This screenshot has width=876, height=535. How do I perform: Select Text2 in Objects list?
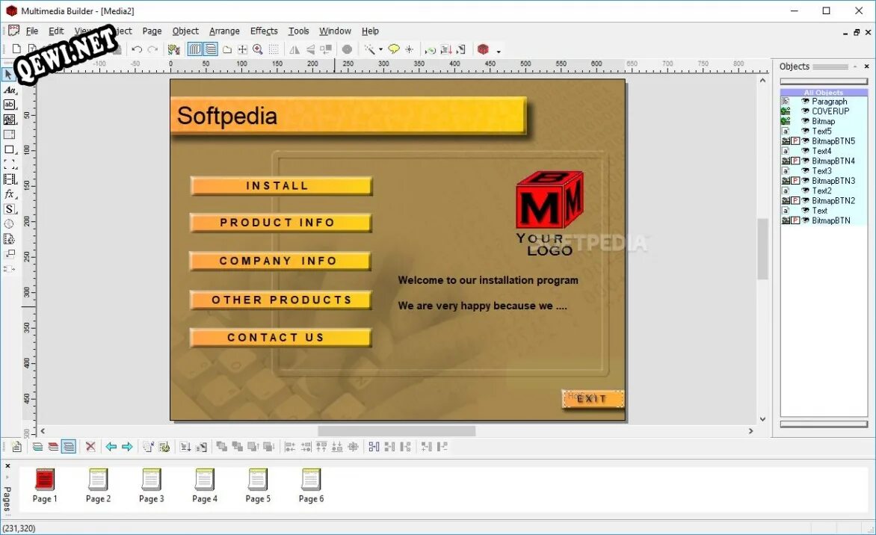point(821,191)
